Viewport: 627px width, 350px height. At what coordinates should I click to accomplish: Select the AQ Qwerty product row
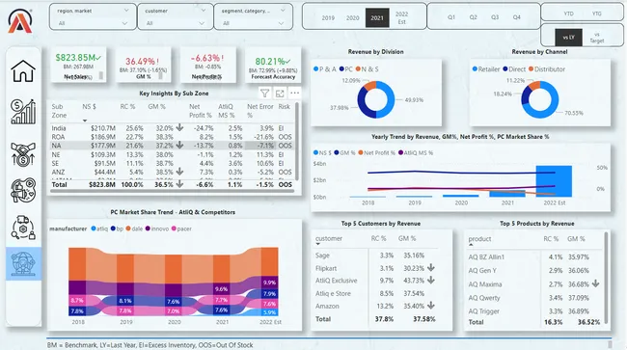[x=533, y=298]
